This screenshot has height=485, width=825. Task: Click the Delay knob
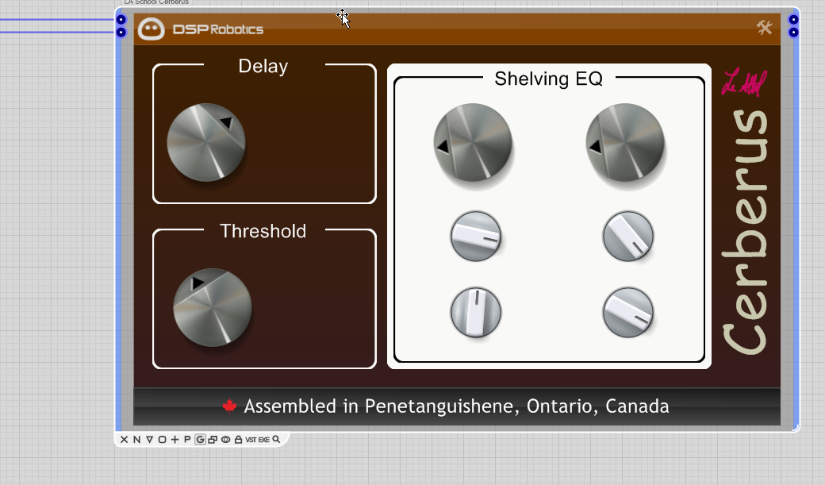click(206, 142)
